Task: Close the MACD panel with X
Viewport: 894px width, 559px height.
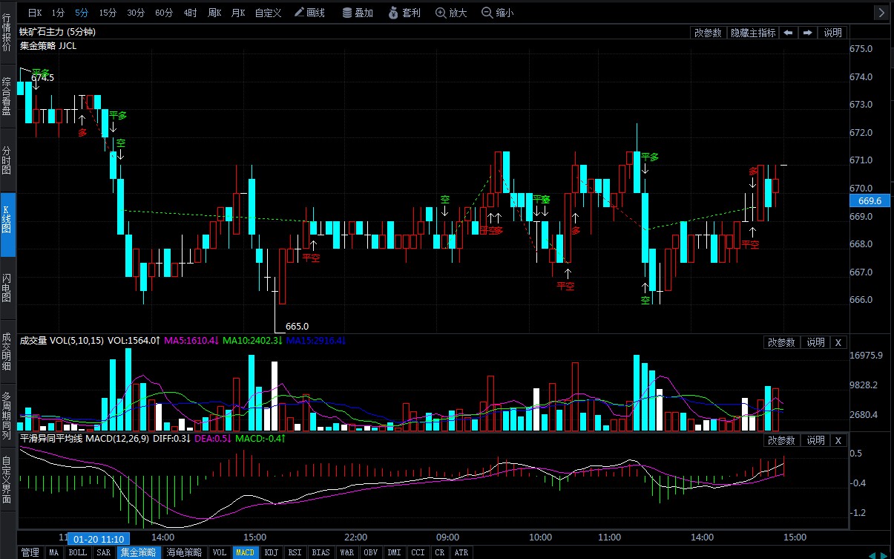Action: coord(838,440)
